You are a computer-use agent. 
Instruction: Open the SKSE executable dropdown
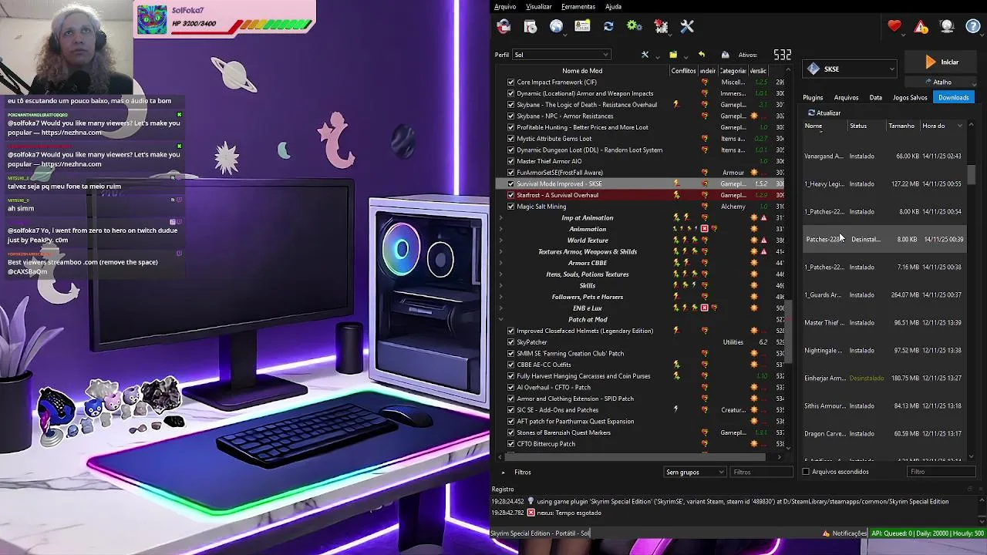point(850,69)
